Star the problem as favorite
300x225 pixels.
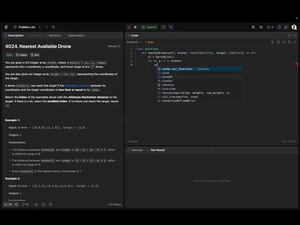(36, 204)
